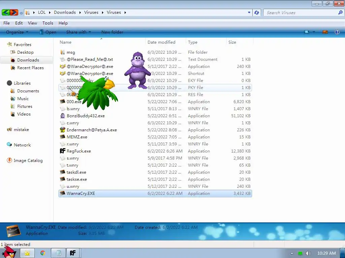Image resolution: width=345 pixels, height=258 pixels.
Task: Click the taskdl.exe file icon
Action: 62,172
